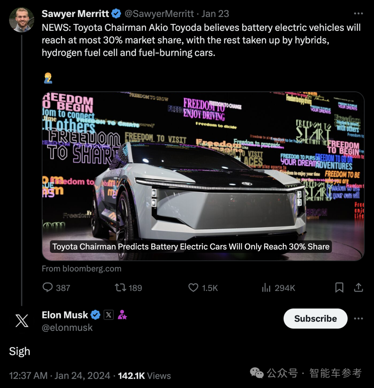Click the 'From bloomberg.com' source link

pyautogui.click(x=82, y=269)
